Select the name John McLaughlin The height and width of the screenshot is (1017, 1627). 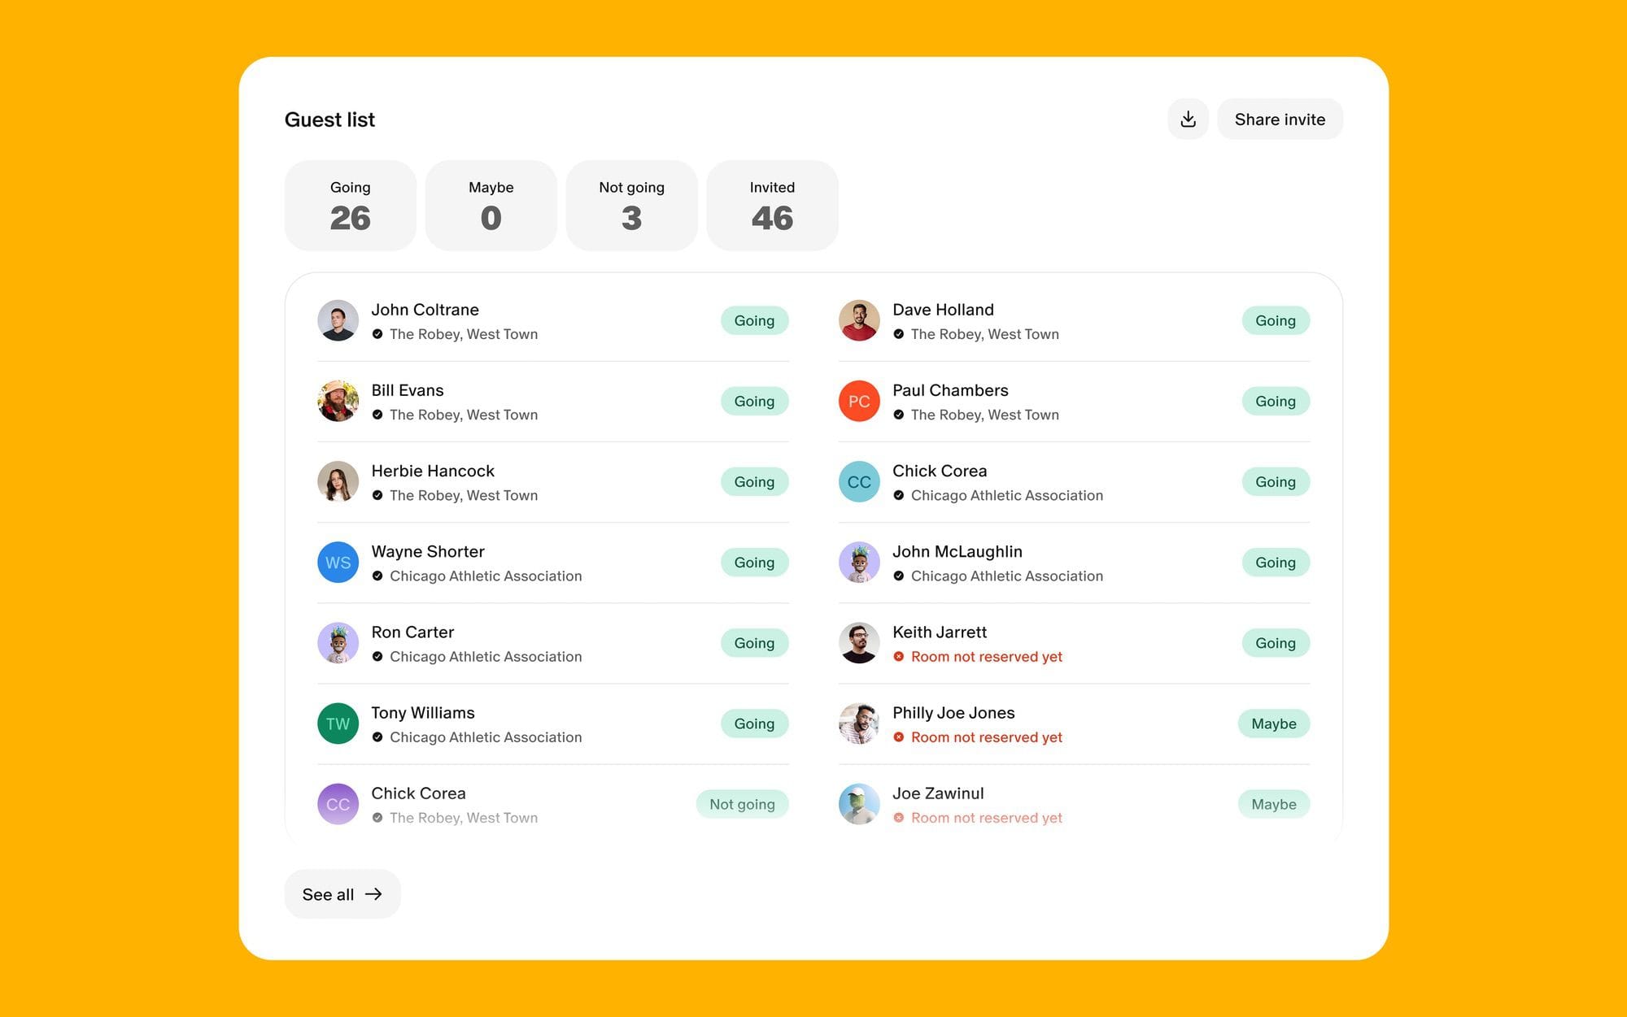click(957, 551)
